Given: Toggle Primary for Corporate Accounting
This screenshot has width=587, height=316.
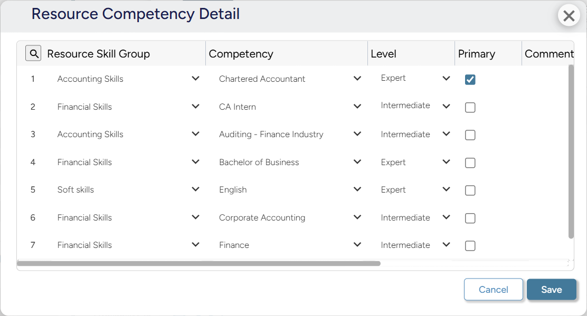Looking at the screenshot, I should tap(470, 218).
